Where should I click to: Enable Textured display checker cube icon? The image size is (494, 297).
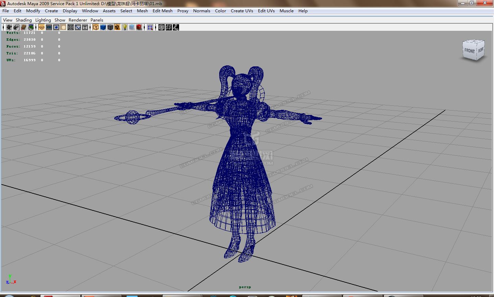coord(117,27)
